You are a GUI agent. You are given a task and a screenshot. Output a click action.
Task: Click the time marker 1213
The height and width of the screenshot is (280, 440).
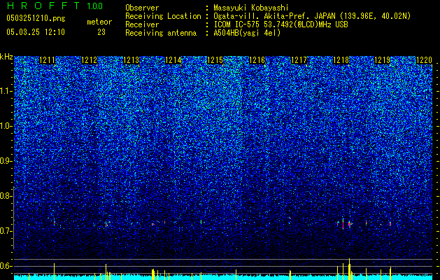tap(131, 60)
